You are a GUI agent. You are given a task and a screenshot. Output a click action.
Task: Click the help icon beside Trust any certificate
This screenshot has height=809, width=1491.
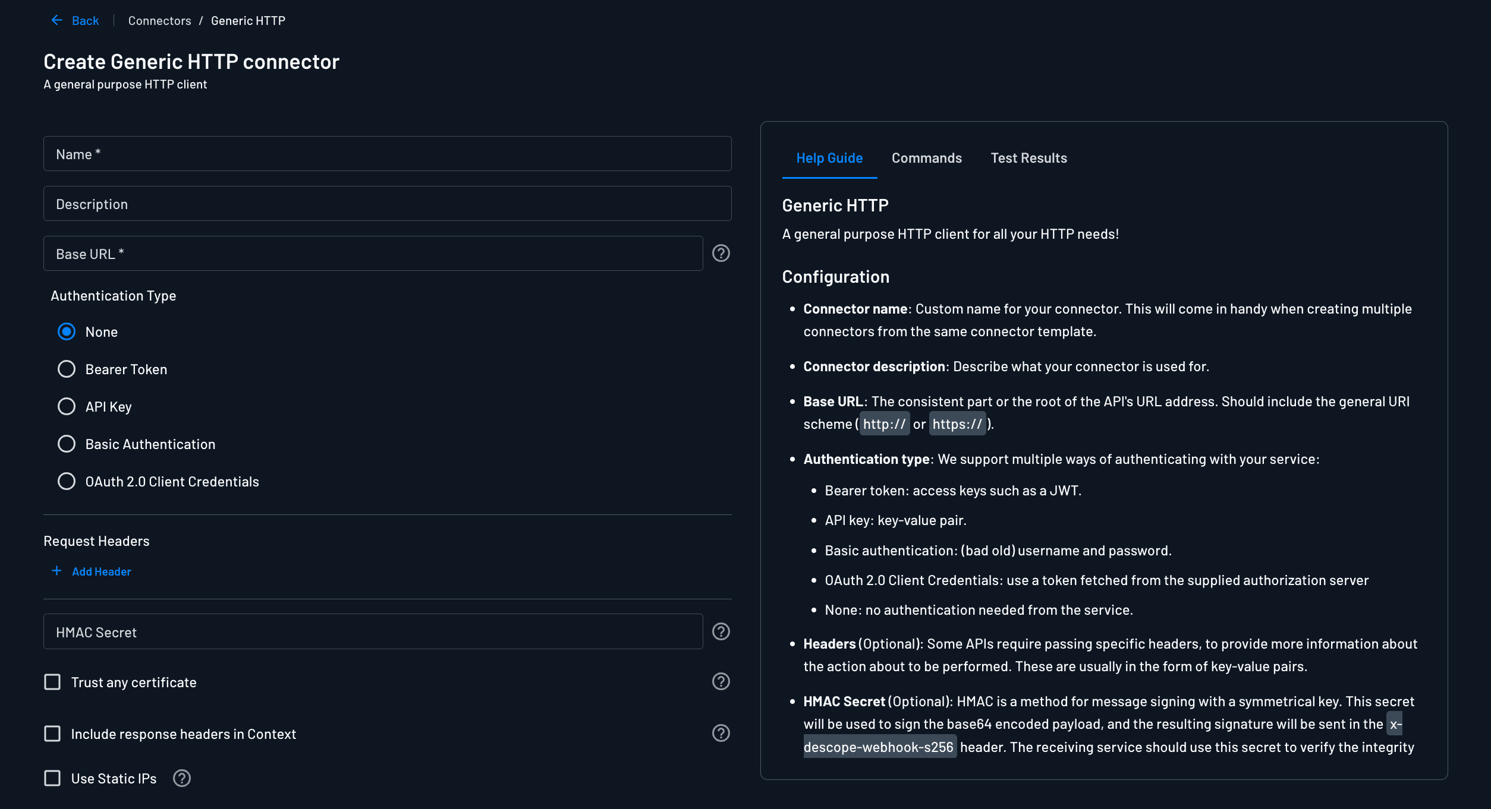(721, 682)
